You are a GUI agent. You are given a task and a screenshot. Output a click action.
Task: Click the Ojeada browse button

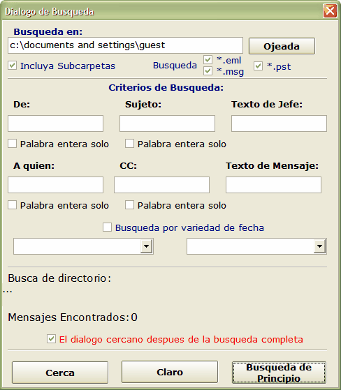coord(282,46)
